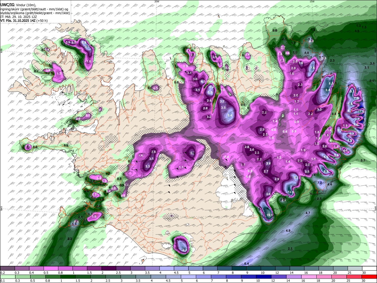Click the "9.1" value off the east coast
Viewport: 377px width, 283px height.
(352, 92)
